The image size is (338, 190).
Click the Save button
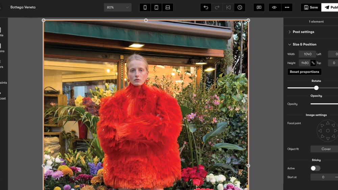pos(311,7)
